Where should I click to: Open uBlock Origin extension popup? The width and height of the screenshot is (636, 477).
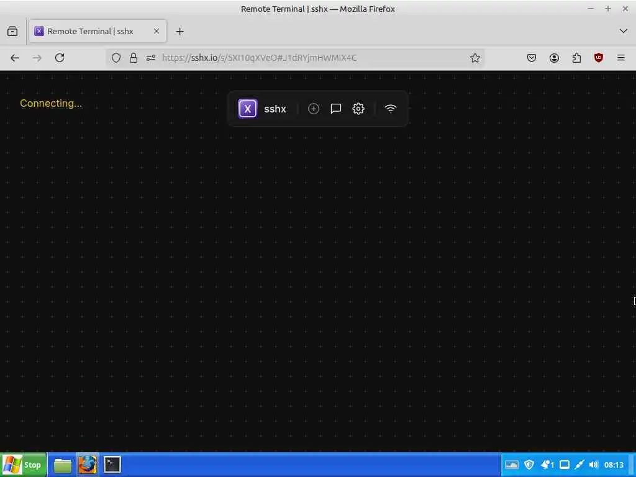pos(599,58)
